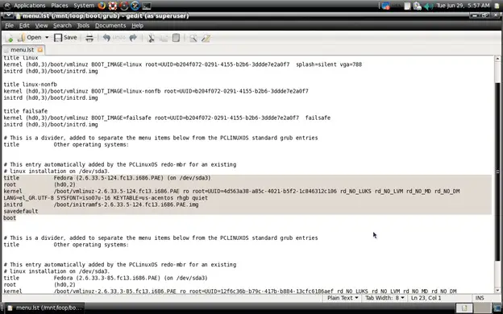Click the Find magnifier icon
This screenshot has height=314, width=503.
click(x=193, y=38)
